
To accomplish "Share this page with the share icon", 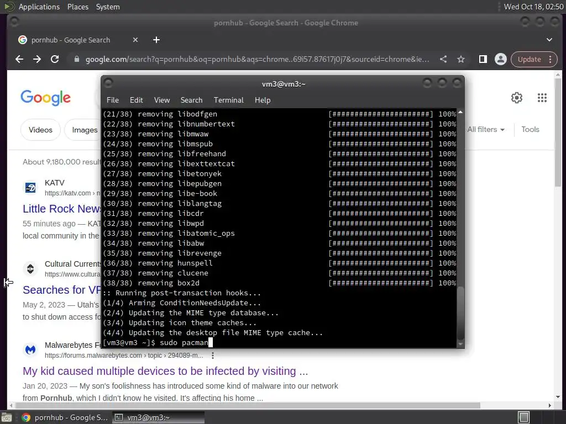I will click(x=443, y=59).
